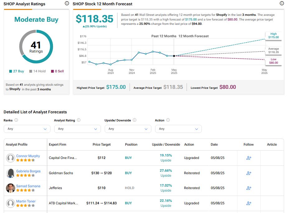Click Connor Murphy's star rating
Image resolution: width=290 pixels, height=213 pixels.
(26, 160)
